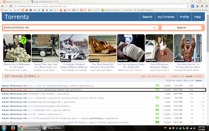Switch to Google AdWords taskbar window
The height and width of the screenshot is (131, 209).
[x=53, y=128]
